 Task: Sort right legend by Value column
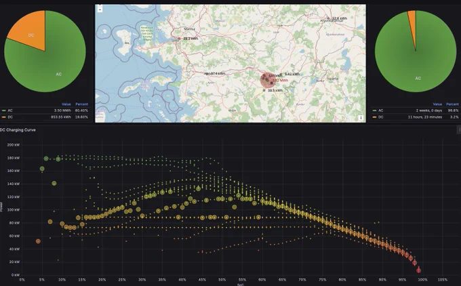pos(437,104)
